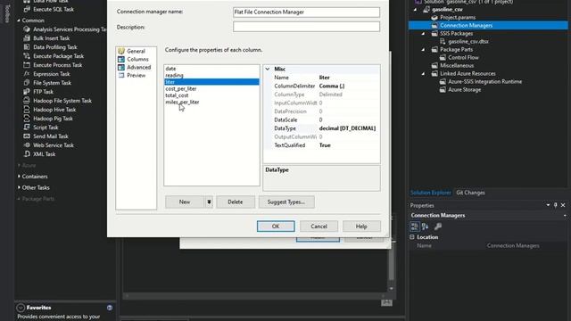
Task: Click the New column button
Action: (x=185, y=202)
